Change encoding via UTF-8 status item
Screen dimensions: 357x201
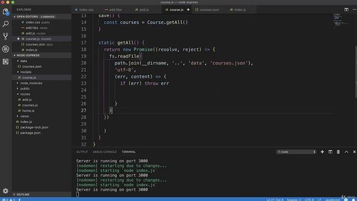(309, 200)
